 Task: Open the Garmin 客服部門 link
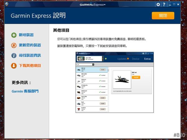pos(25,91)
